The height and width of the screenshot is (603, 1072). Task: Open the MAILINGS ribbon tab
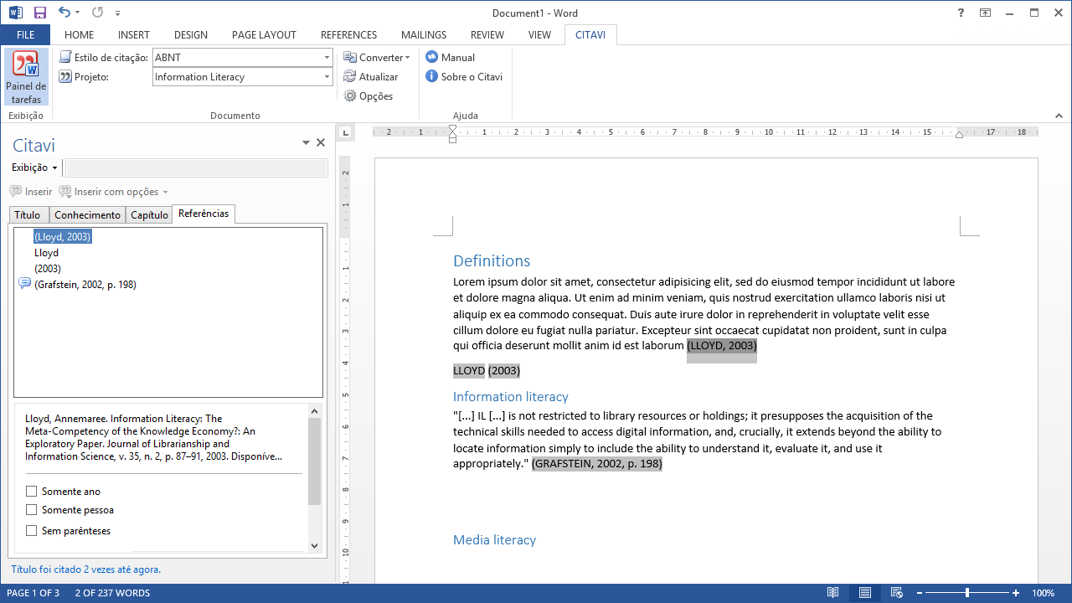(425, 35)
